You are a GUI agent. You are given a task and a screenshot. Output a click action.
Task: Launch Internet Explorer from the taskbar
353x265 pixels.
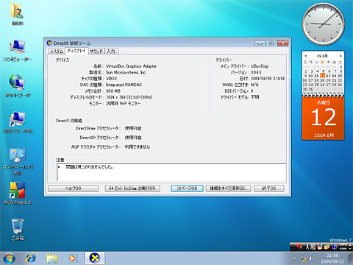[x=31, y=258]
